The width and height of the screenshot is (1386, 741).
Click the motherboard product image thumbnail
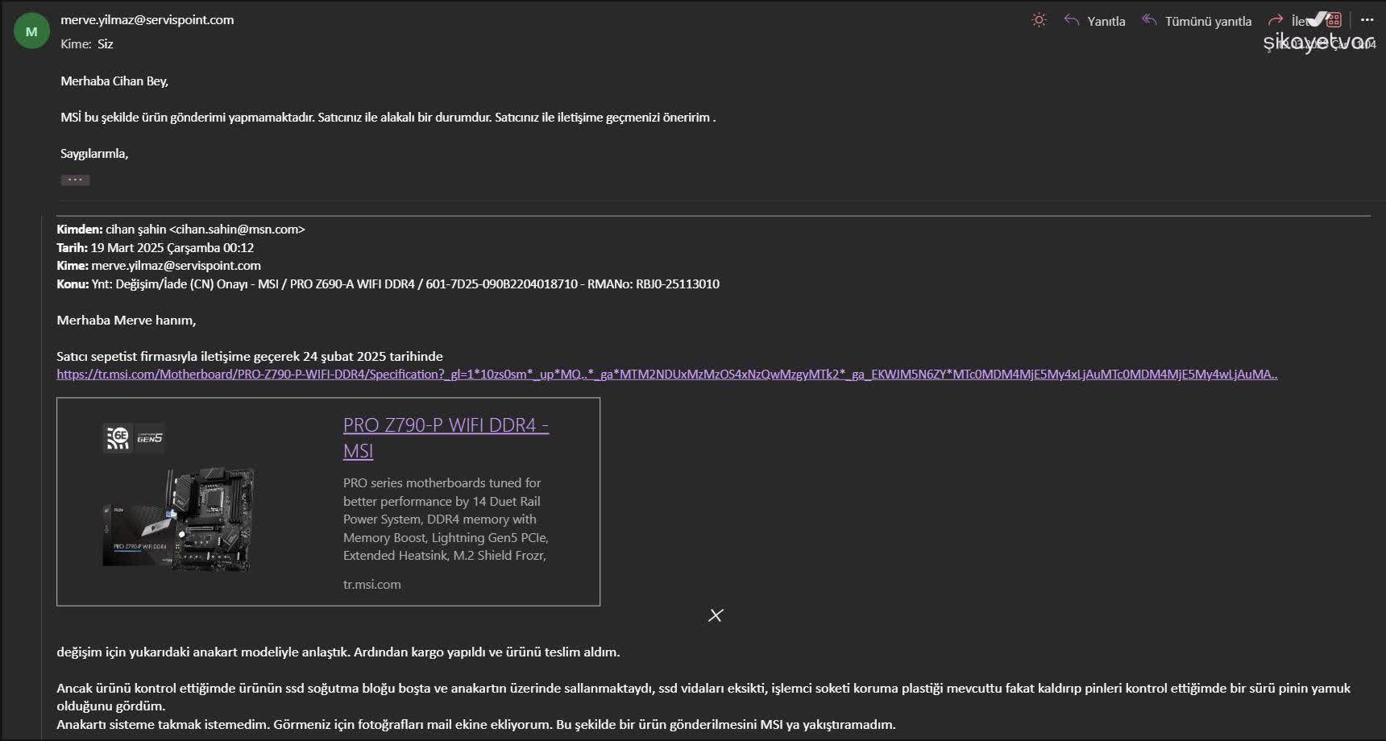pyautogui.click(x=179, y=520)
